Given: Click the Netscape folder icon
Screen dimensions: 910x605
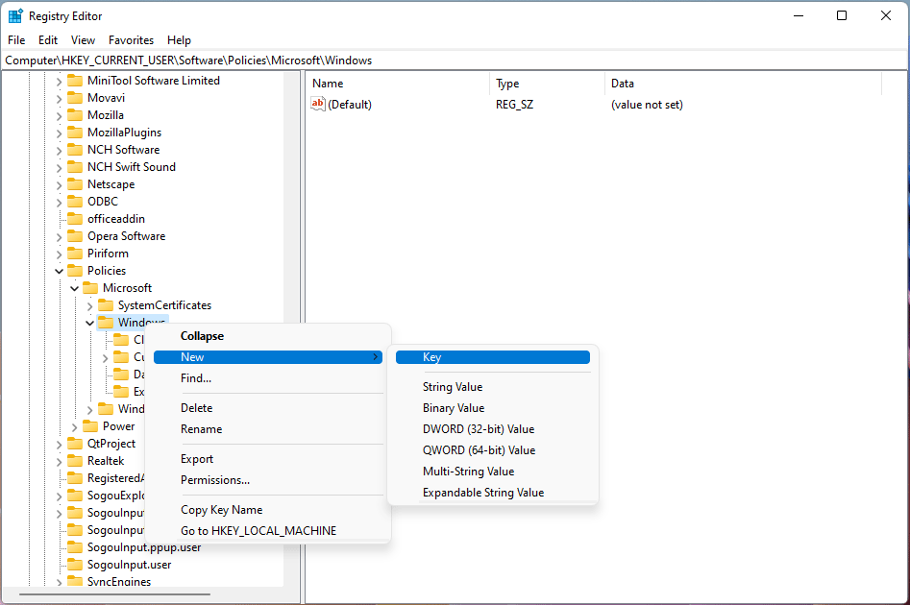Looking at the screenshot, I should pos(75,184).
